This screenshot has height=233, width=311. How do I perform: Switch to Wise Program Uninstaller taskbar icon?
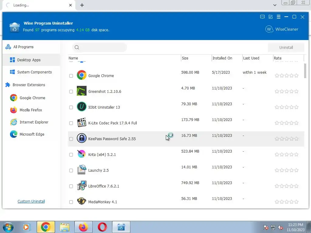pyautogui.click(x=121, y=227)
